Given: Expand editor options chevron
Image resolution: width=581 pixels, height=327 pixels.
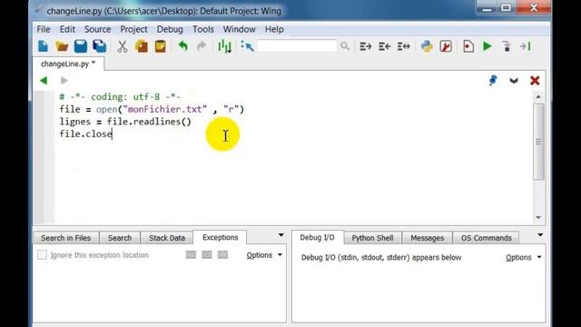Looking at the screenshot, I should [x=514, y=81].
